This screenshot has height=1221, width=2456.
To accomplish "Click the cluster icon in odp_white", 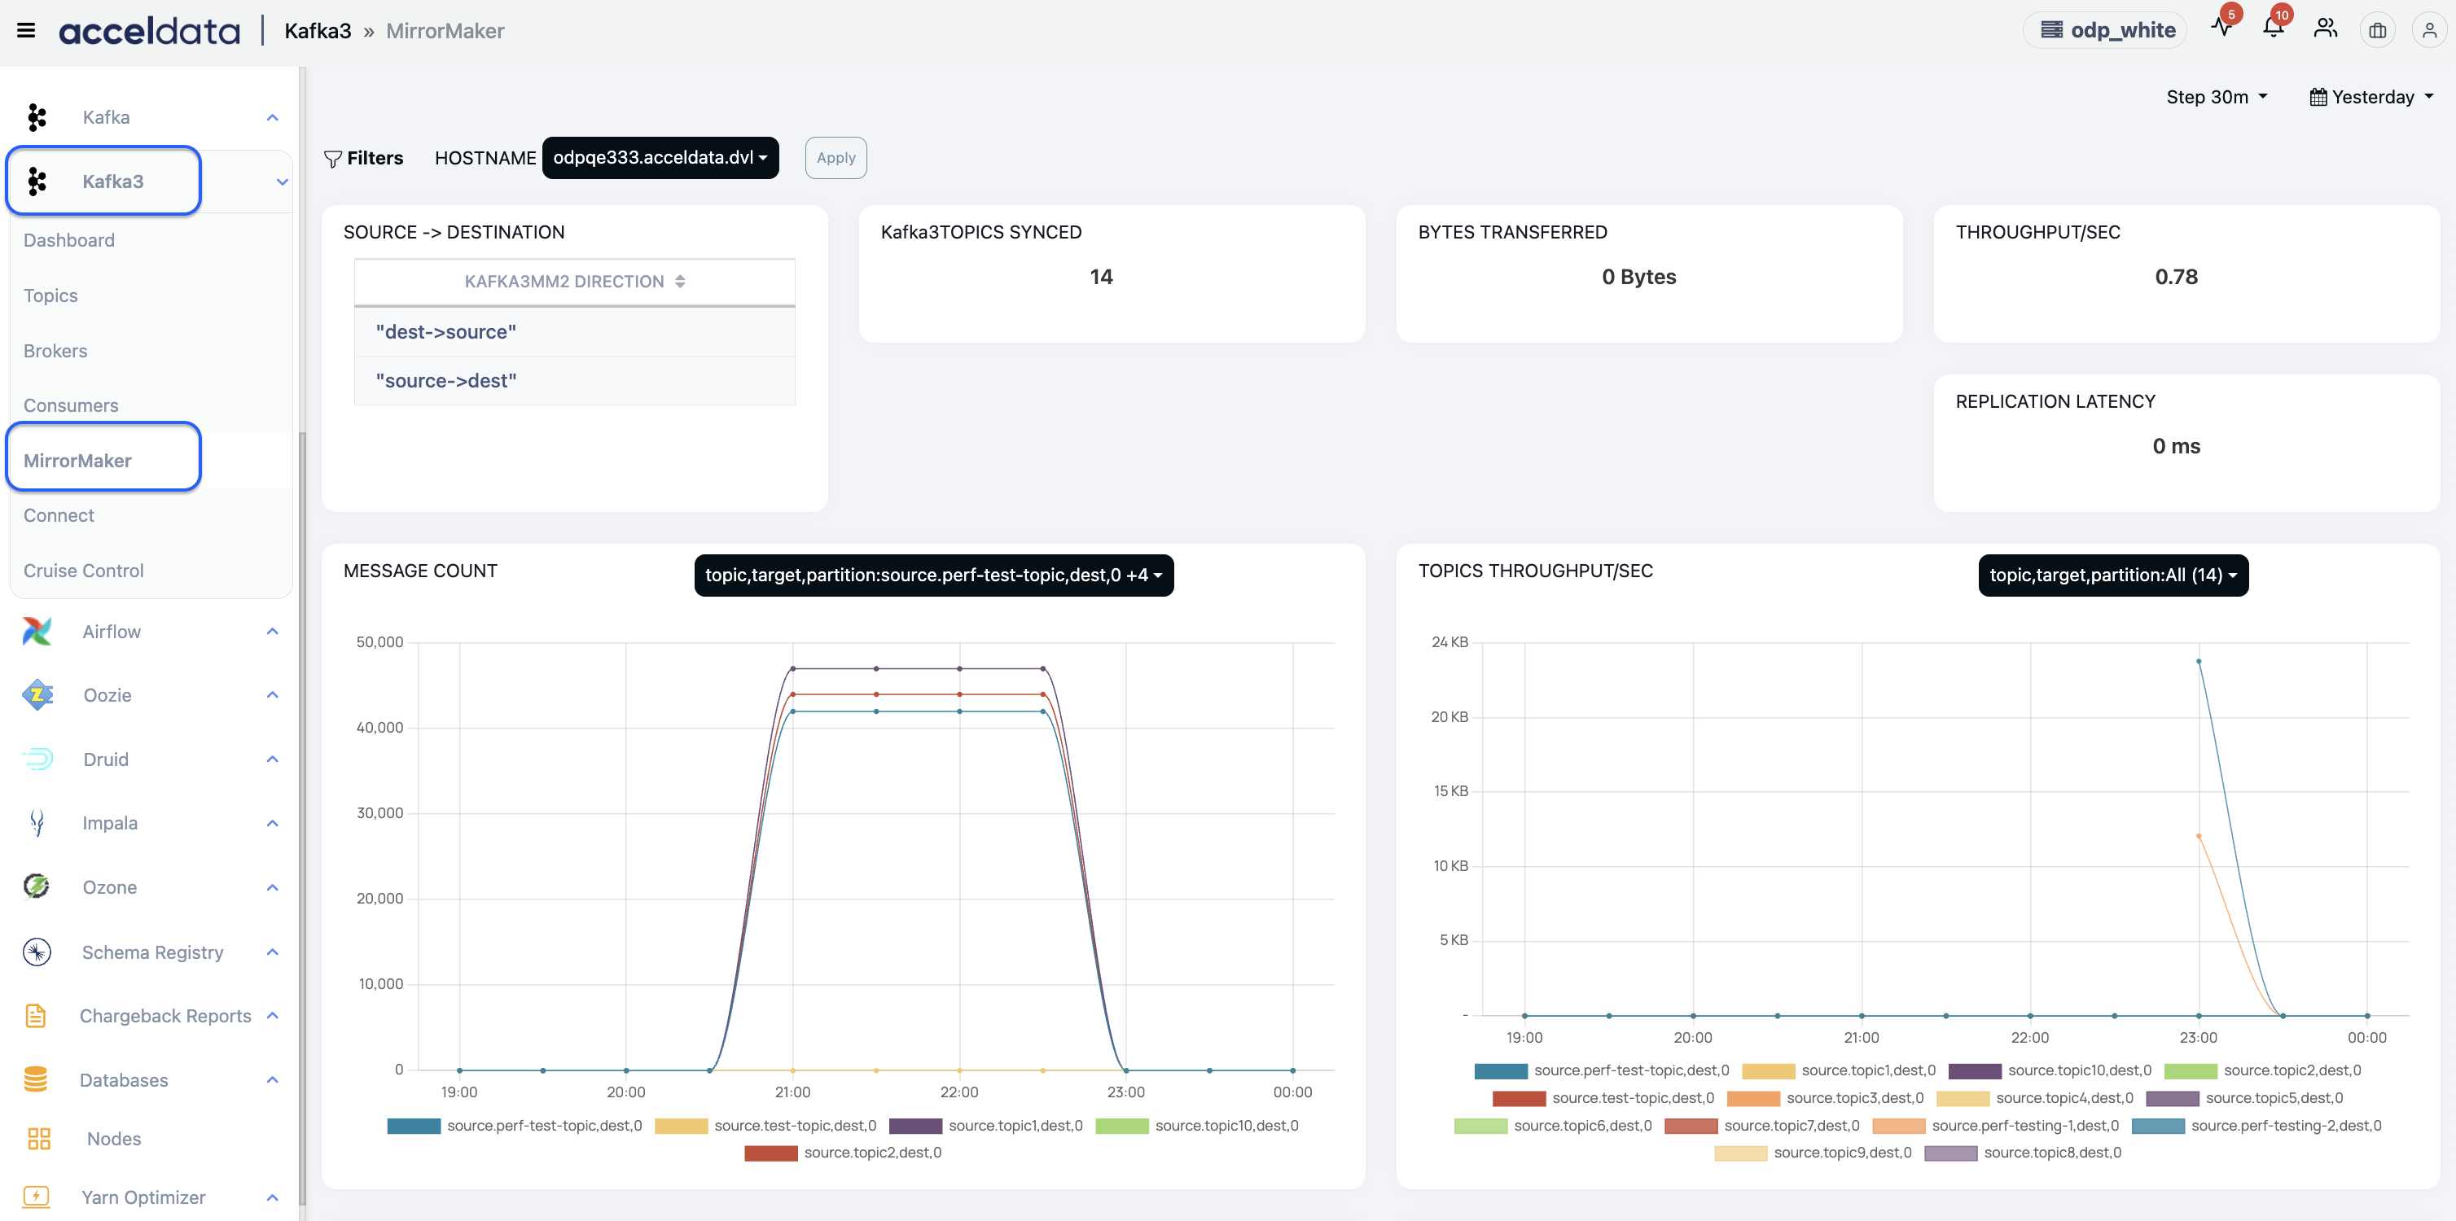I will pos(2052,29).
